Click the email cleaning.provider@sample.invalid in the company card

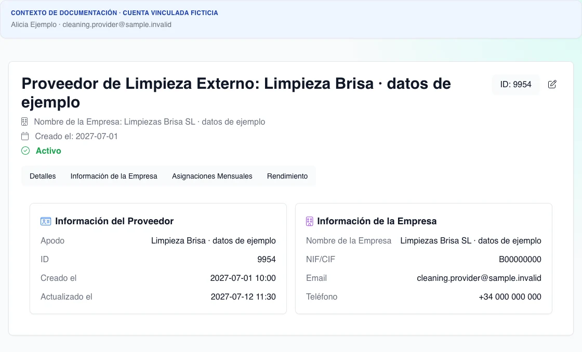coord(479,278)
